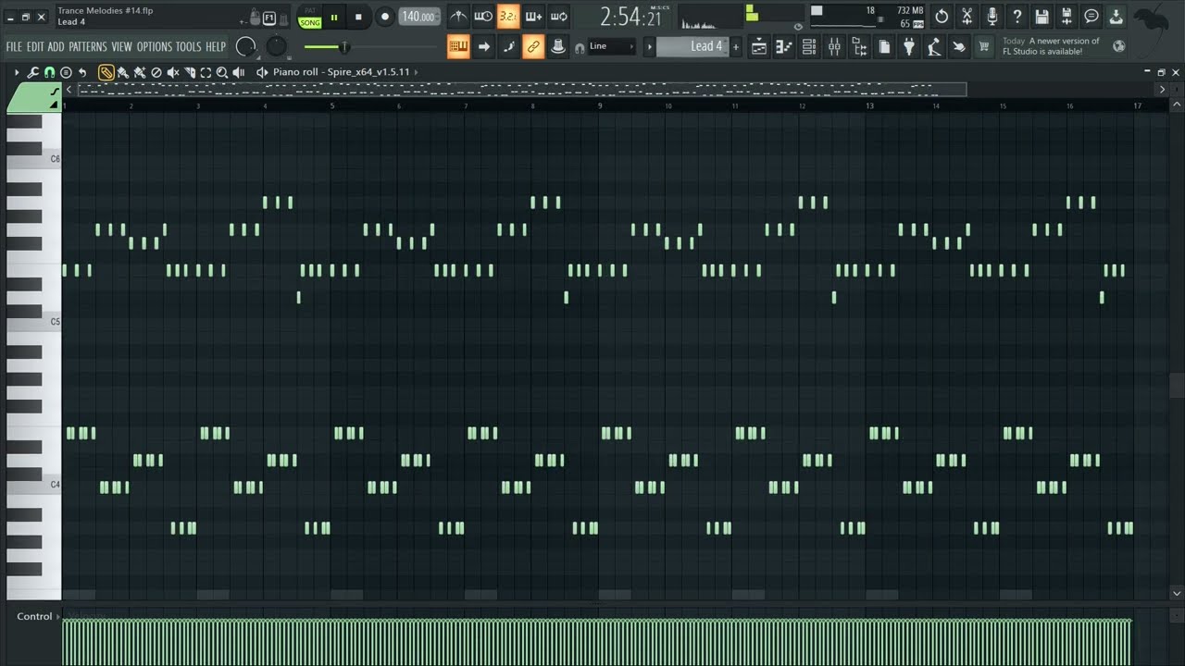1185x666 pixels.
Task: Open the PATTERNS menu
Action: click(88, 46)
